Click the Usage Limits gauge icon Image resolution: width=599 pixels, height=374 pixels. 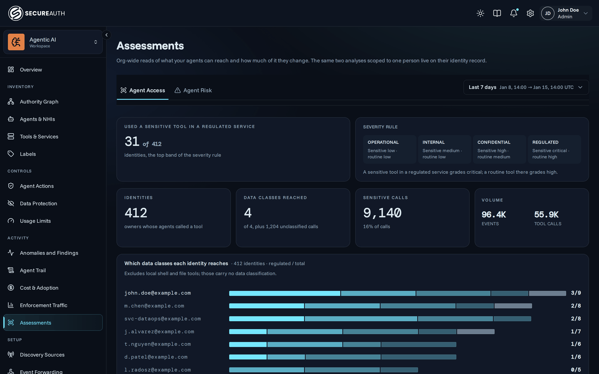pos(11,221)
